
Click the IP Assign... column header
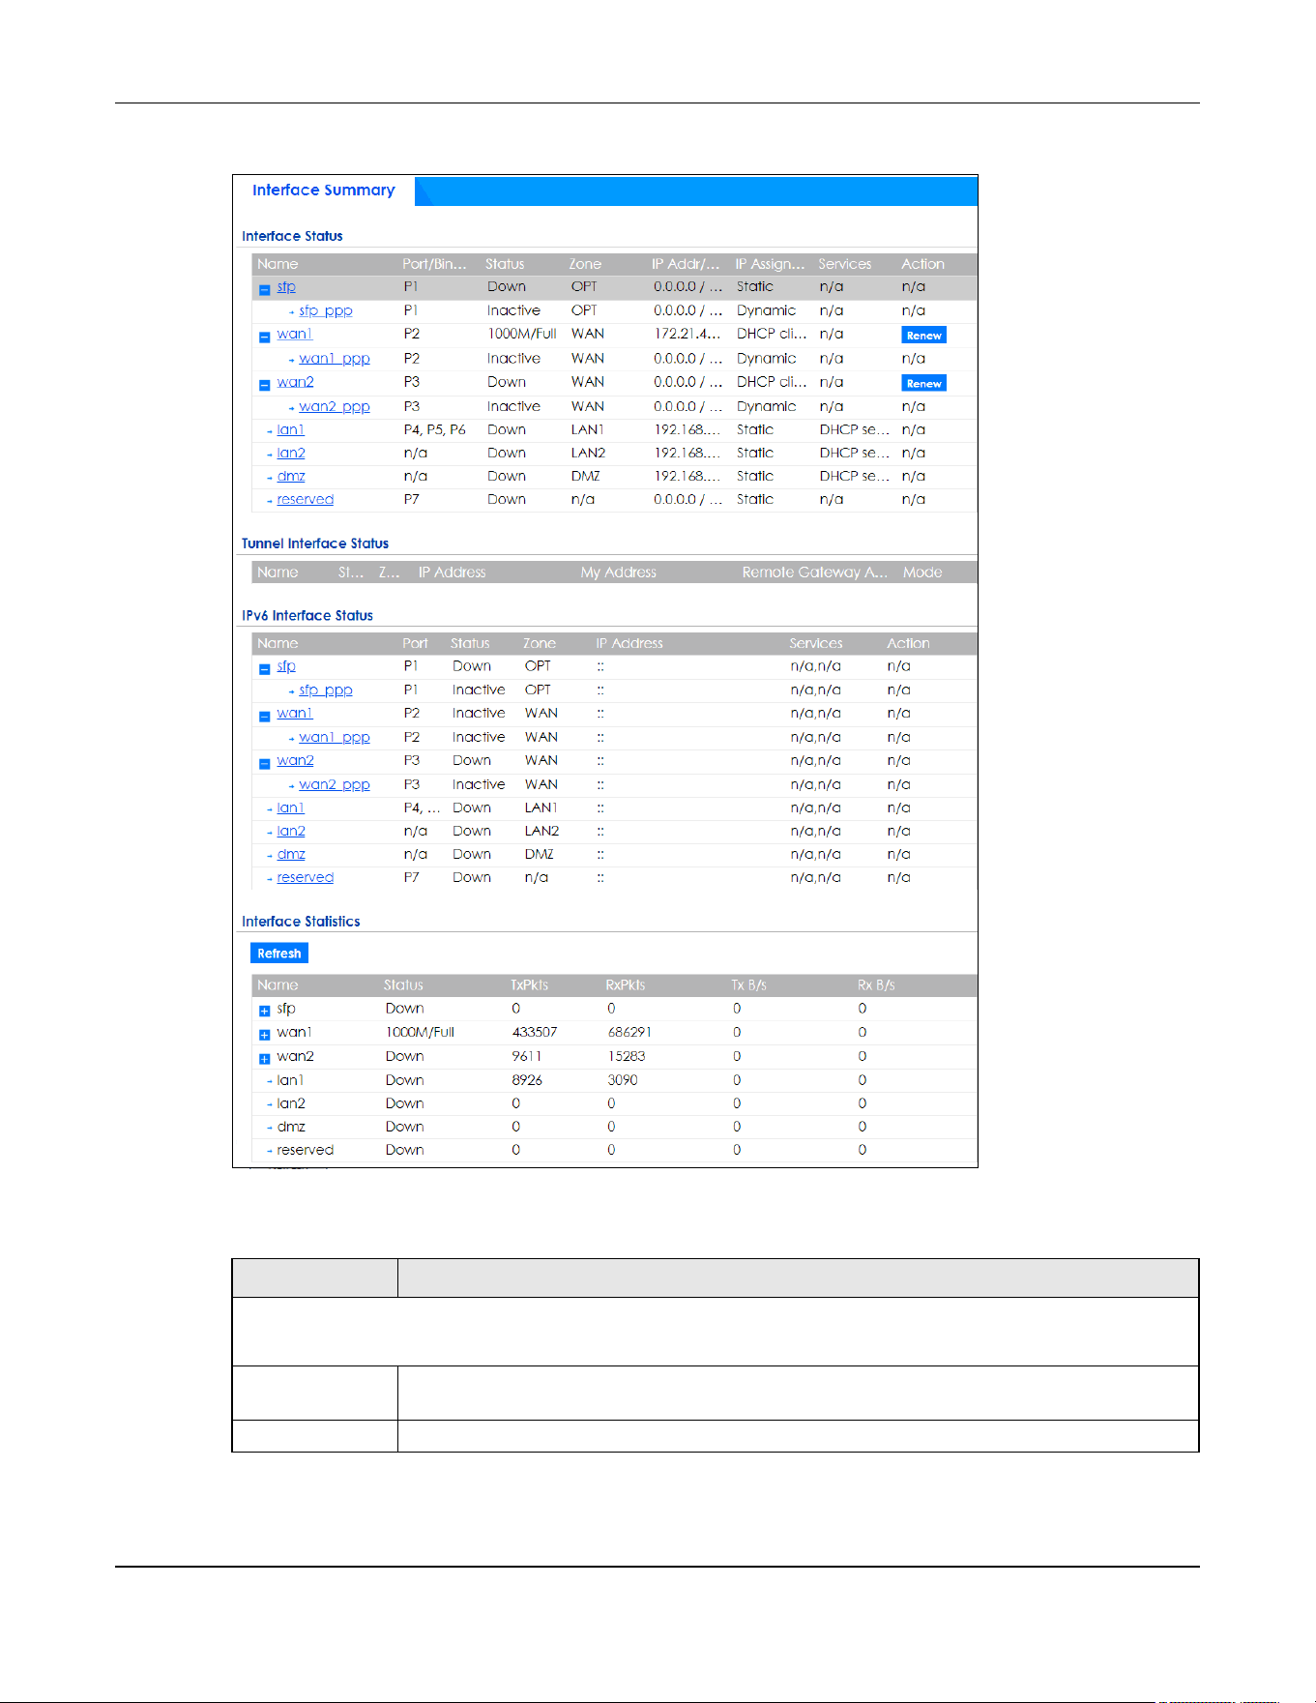click(770, 264)
